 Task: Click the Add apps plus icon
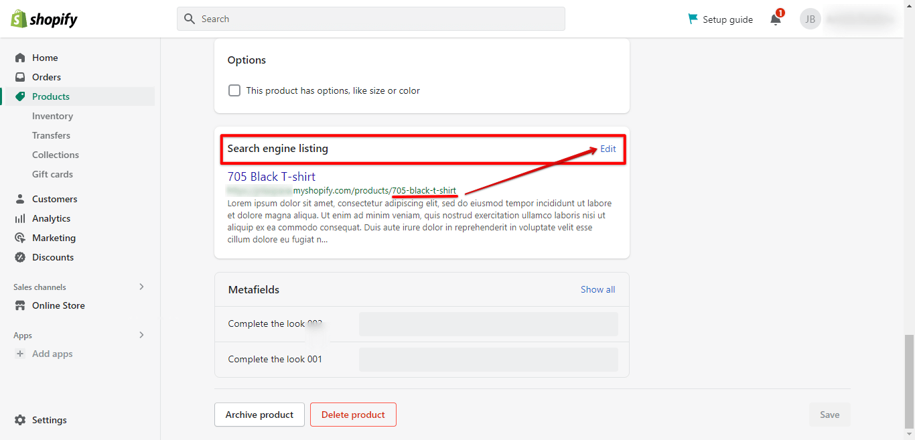tap(19, 354)
